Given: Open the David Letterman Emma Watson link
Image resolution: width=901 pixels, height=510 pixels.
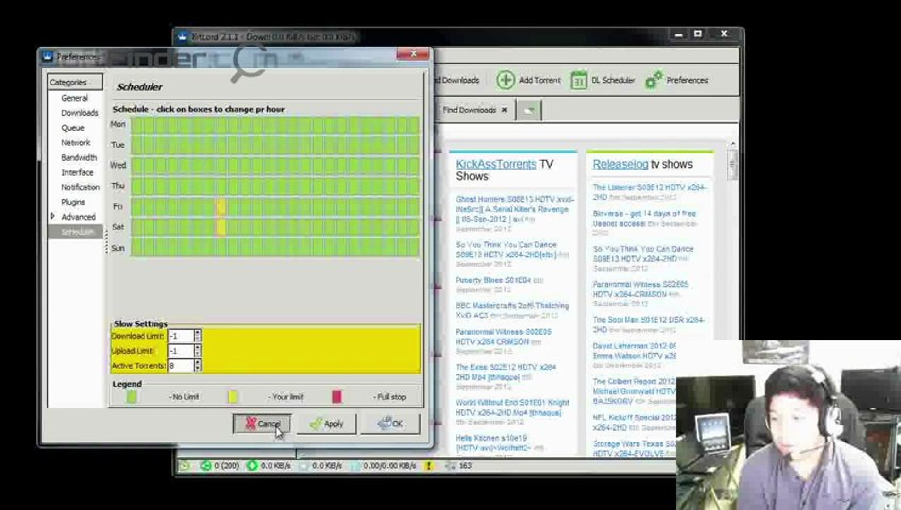Looking at the screenshot, I should pyautogui.click(x=634, y=351).
